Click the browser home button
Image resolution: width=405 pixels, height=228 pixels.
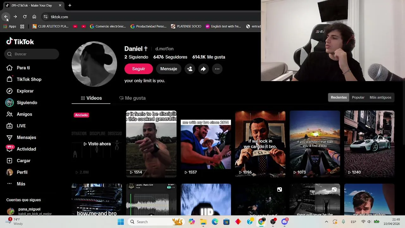(34, 17)
